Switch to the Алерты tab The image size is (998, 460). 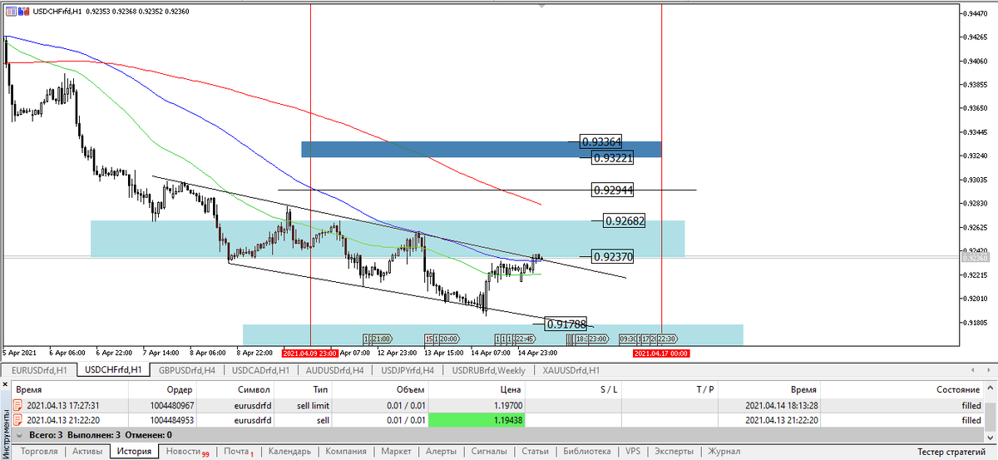pos(441,452)
